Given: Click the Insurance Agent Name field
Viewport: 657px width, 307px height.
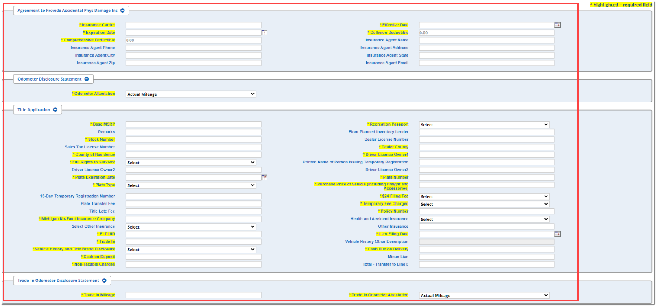Looking at the screenshot, I should (x=487, y=40).
